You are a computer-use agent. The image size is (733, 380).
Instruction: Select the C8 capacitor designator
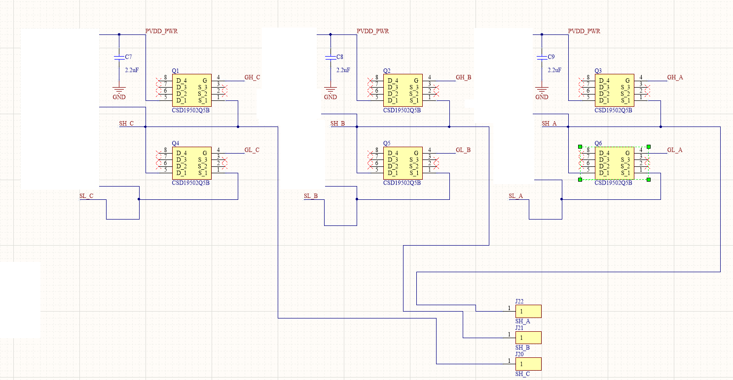pos(339,57)
